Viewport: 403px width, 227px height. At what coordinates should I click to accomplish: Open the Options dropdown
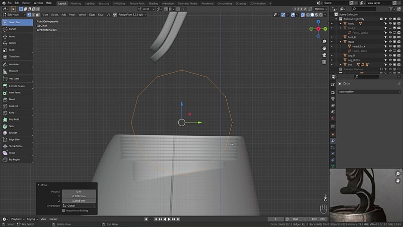(x=321, y=9)
